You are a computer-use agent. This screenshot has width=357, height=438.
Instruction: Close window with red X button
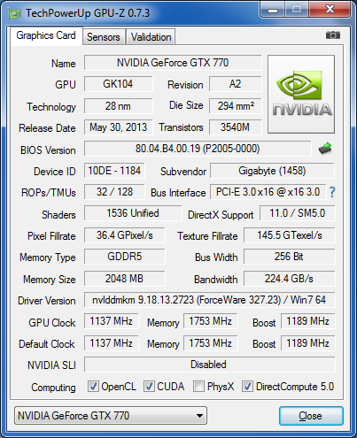tap(330, 10)
